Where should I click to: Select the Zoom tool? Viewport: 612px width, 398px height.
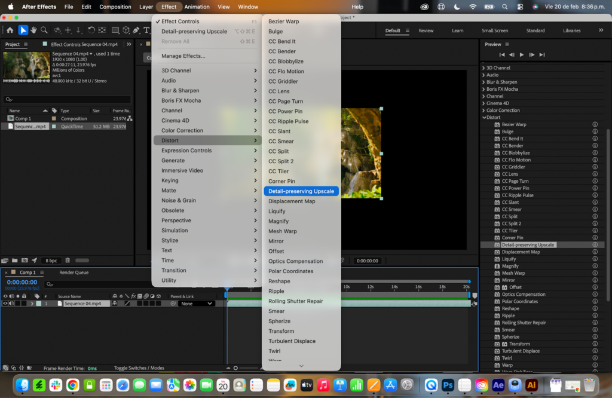(x=44, y=30)
